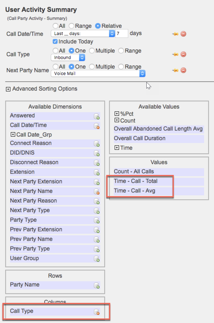The width and height of the screenshot is (214, 323).
Task: Select Overall Call Duration value
Action: point(139,138)
